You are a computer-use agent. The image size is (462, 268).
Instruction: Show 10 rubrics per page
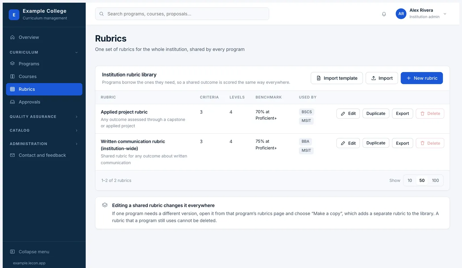point(410,180)
